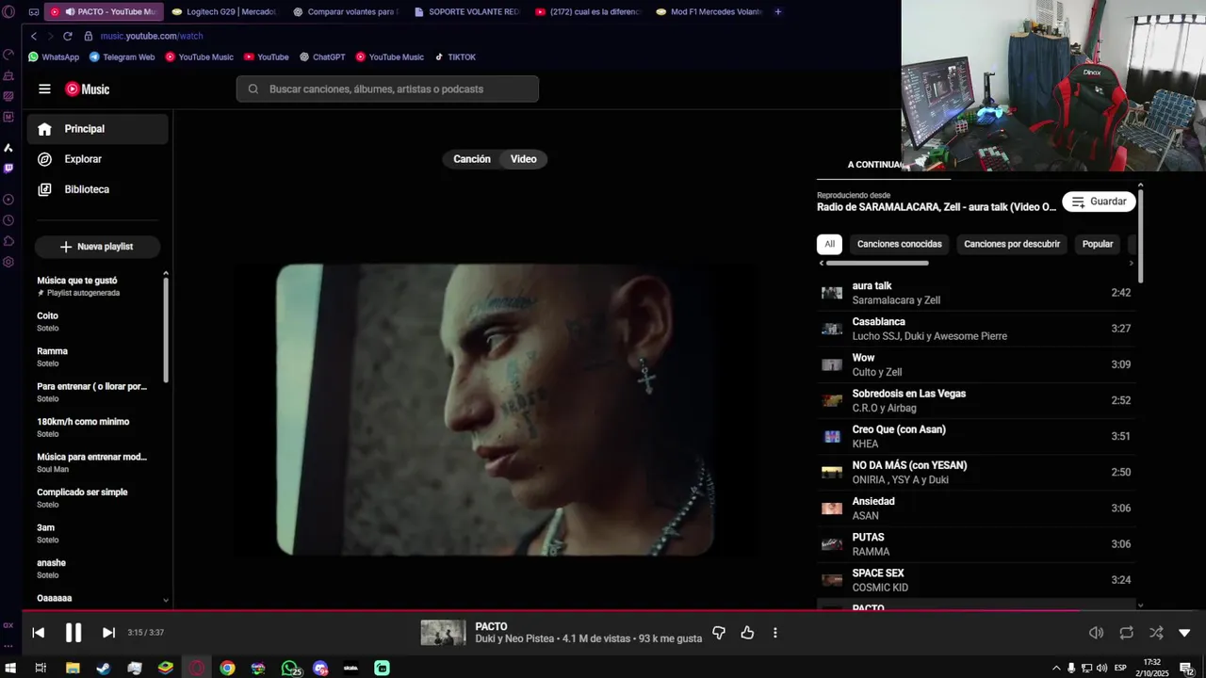The width and height of the screenshot is (1206, 678).
Task: Open a new browser tab with plus
Action: click(777, 12)
